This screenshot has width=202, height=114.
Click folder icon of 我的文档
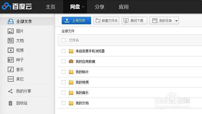[x=71, y=103]
